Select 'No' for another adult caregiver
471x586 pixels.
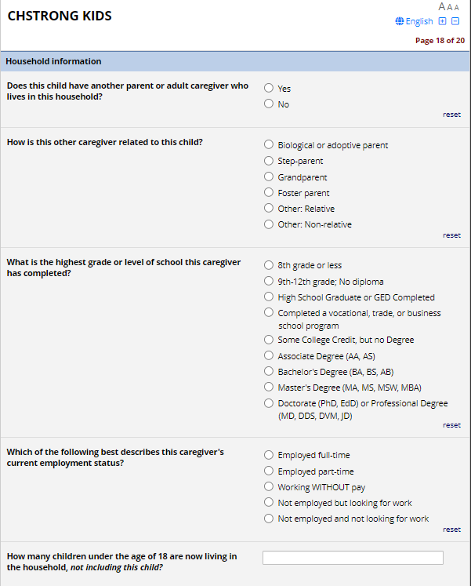pos(269,104)
